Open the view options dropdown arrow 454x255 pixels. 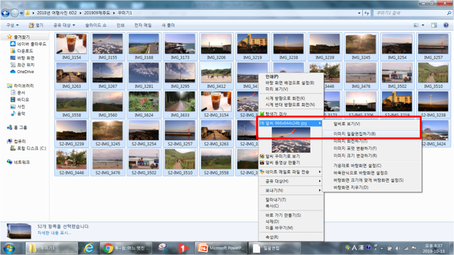[x=423, y=25]
